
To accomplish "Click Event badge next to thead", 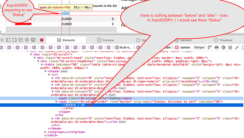I will (x=64, y=71).
